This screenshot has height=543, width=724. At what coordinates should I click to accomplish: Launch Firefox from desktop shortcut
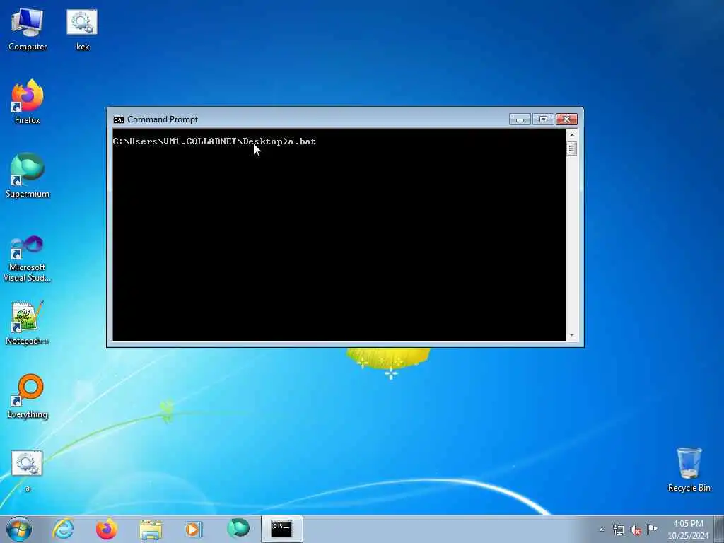coord(28,102)
